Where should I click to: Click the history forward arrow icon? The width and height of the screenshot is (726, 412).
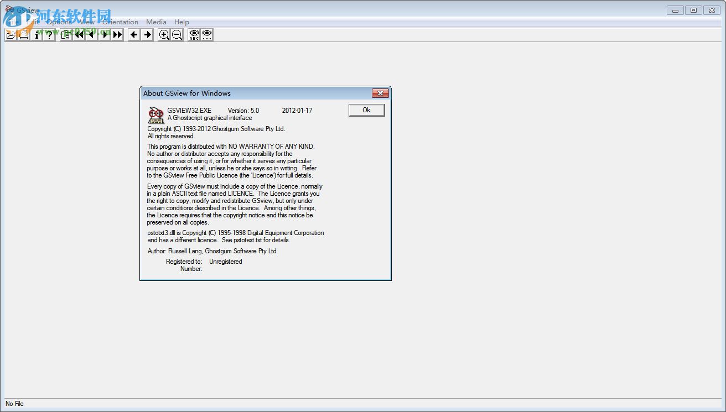pos(147,34)
